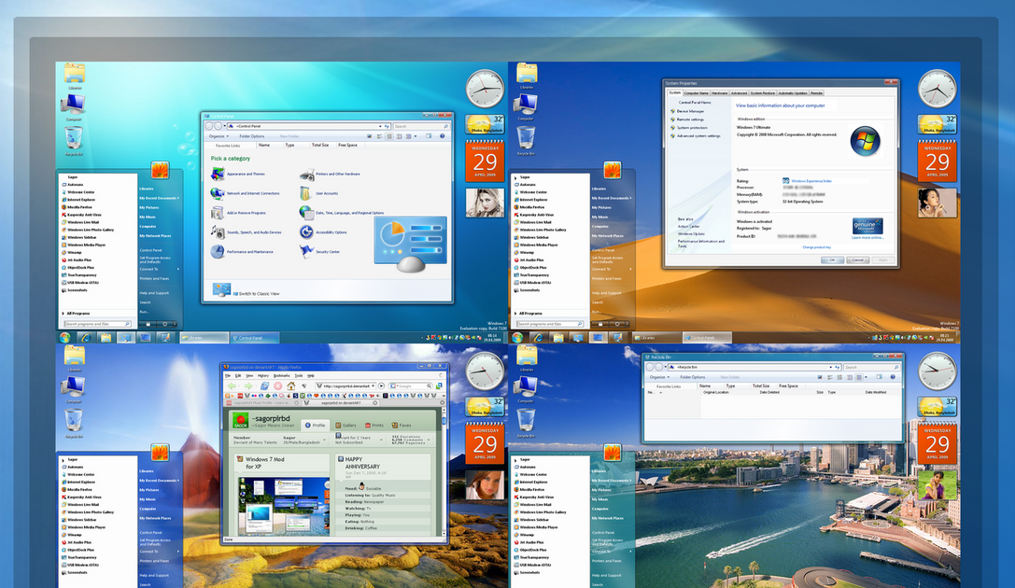Open the Firefox URL history dropdown
Image resolution: width=1015 pixels, height=588 pixels.
pyautogui.click(x=373, y=386)
